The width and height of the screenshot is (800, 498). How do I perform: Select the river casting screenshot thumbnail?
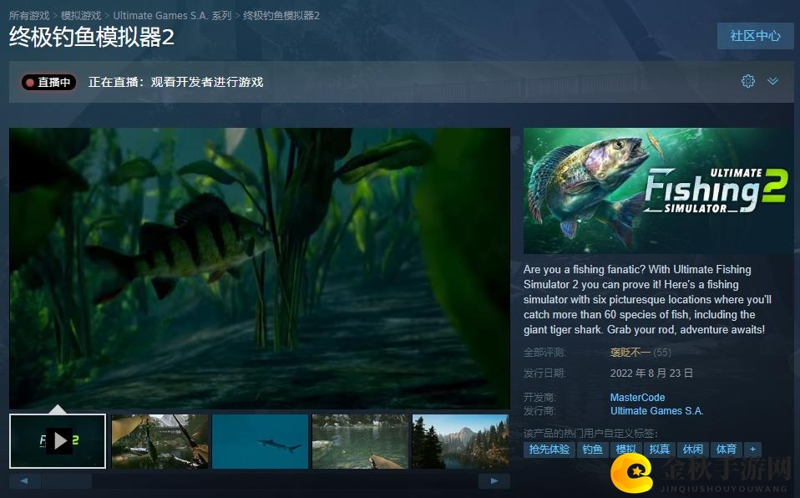pos(360,441)
